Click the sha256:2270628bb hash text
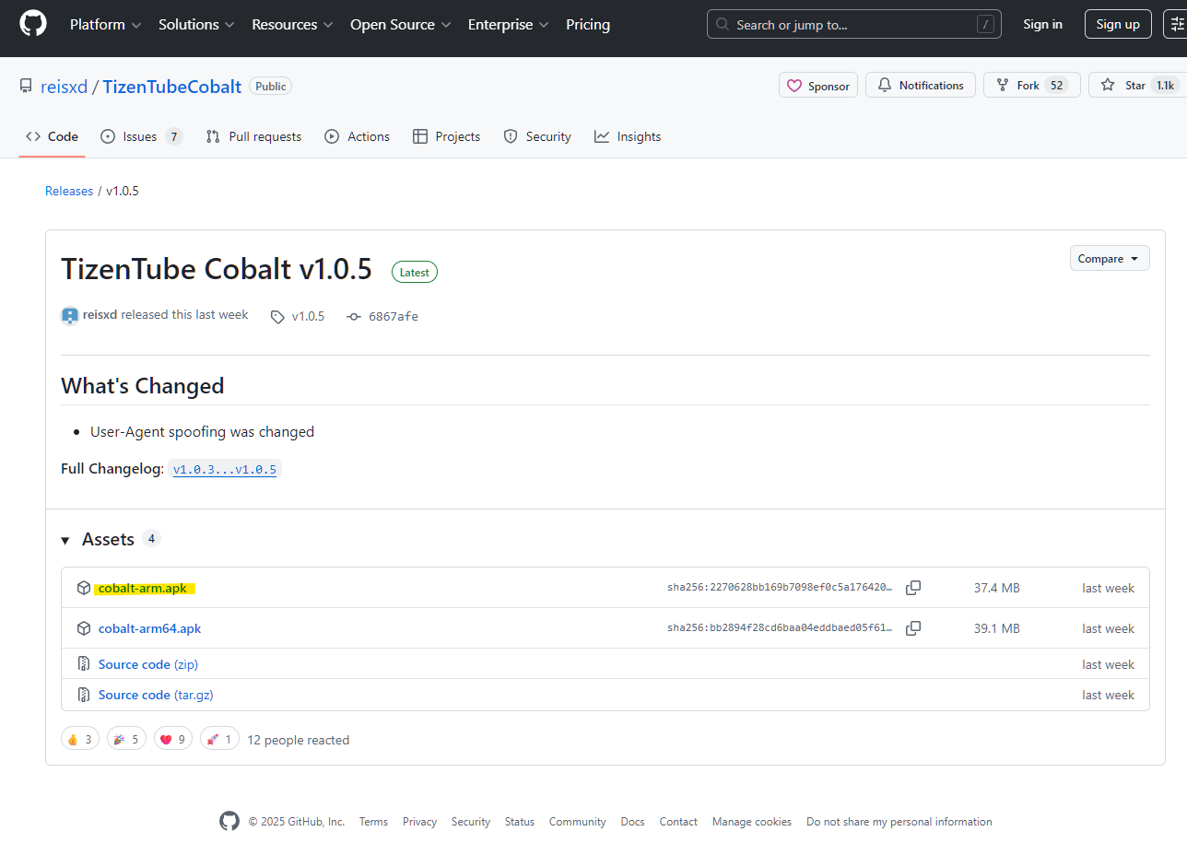The width and height of the screenshot is (1187, 843). (x=780, y=588)
